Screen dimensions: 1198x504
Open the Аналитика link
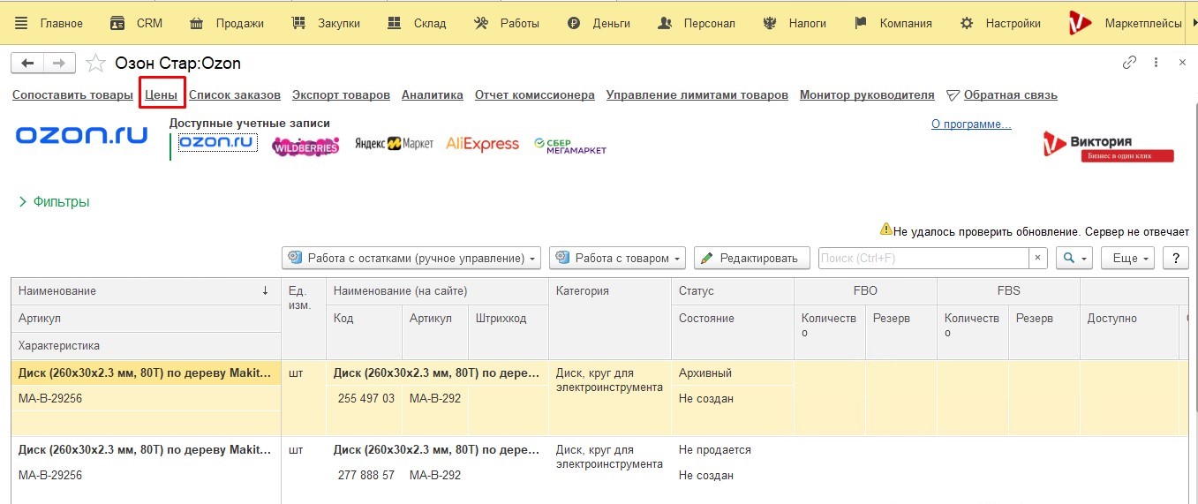(433, 95)
